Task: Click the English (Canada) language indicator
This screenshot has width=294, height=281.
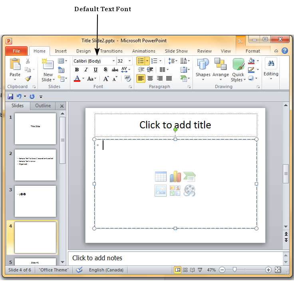Action: (x=106, y=270)
